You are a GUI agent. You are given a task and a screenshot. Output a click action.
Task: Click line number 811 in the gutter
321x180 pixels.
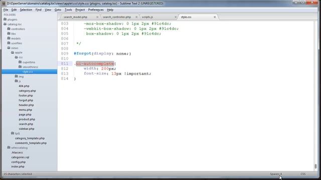65,63
